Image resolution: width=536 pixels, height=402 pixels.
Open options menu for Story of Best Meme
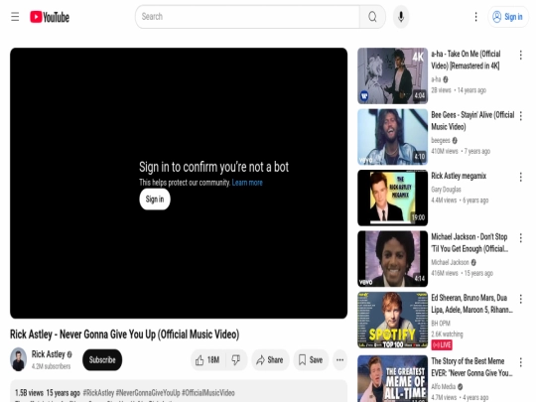pos(521,362)
